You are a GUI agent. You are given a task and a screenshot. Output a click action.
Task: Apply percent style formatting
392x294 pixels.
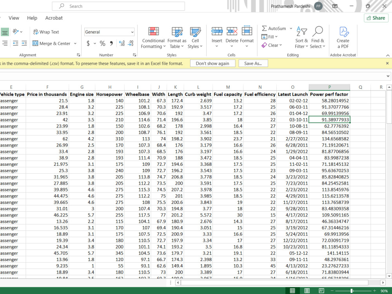coord(102,43)
